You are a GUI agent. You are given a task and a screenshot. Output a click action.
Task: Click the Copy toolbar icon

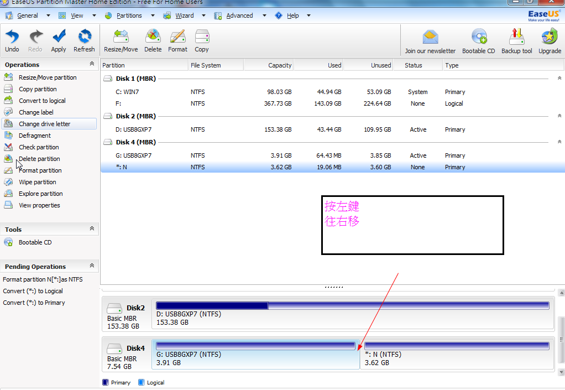click(x=202, y=40)
